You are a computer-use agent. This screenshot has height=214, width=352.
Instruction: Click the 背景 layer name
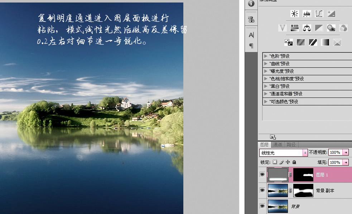[x=295, y=206]
